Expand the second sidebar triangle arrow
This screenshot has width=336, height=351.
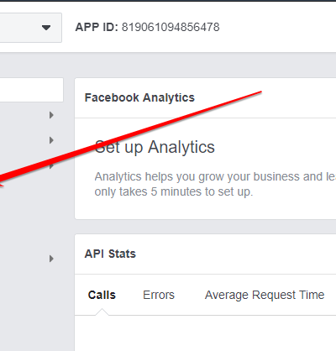point(51,140)
